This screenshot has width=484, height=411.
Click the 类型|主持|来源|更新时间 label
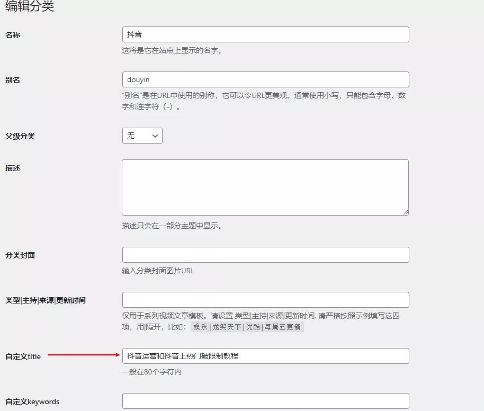coord(46,300)
